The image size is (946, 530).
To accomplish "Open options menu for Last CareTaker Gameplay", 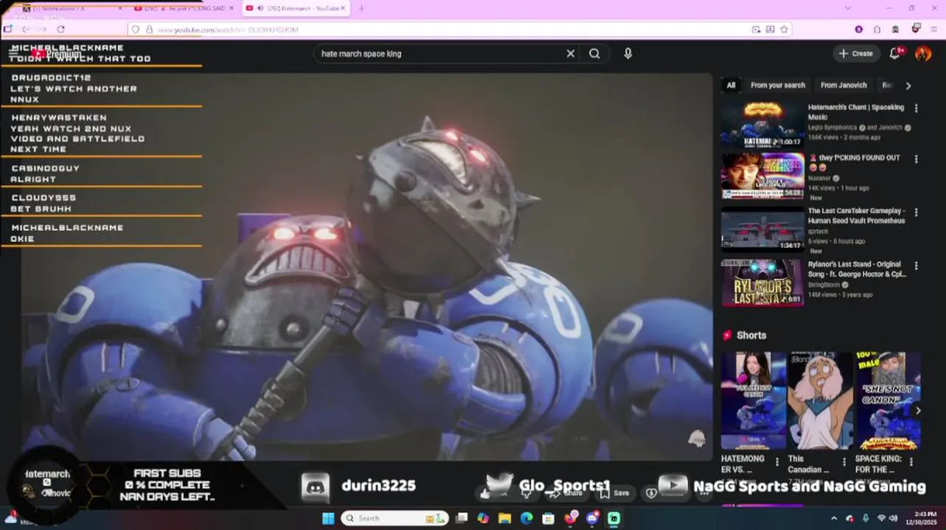I will (x=916, y=212).
